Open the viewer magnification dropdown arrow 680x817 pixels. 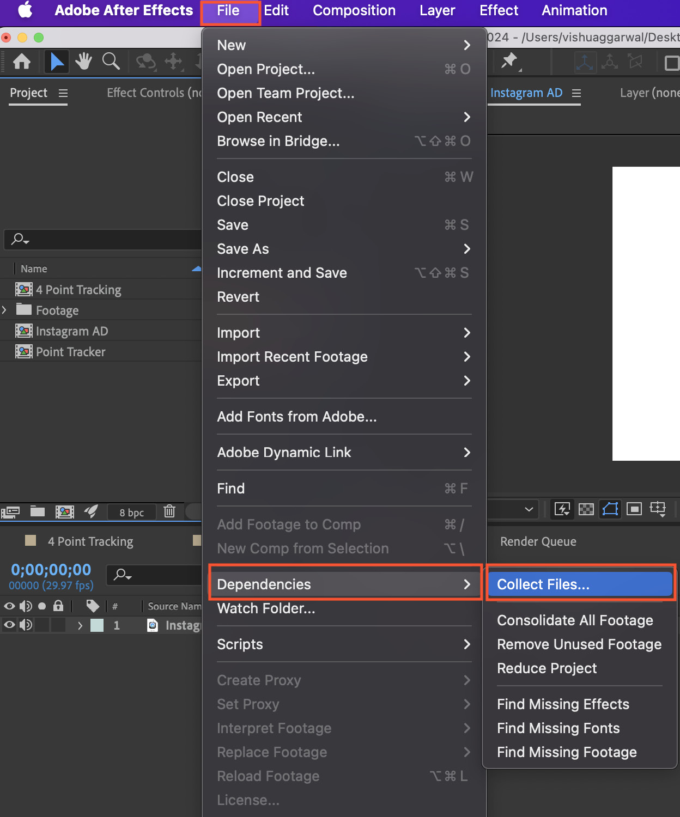pos(529,509)
